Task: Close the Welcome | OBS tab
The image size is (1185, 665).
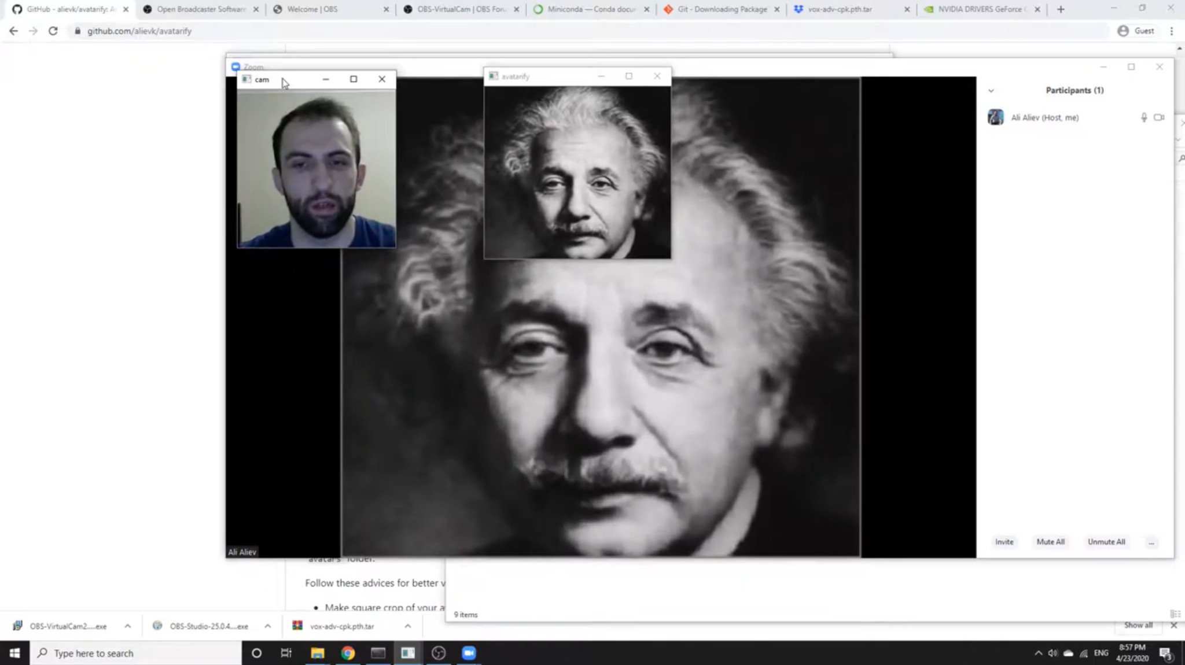Action: [x=386, y=9]
